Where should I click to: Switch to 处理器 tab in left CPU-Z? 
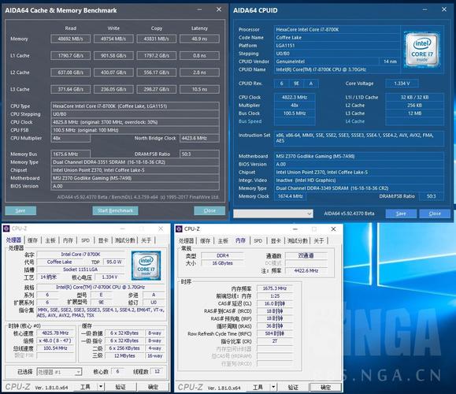[x=13, y=240]
